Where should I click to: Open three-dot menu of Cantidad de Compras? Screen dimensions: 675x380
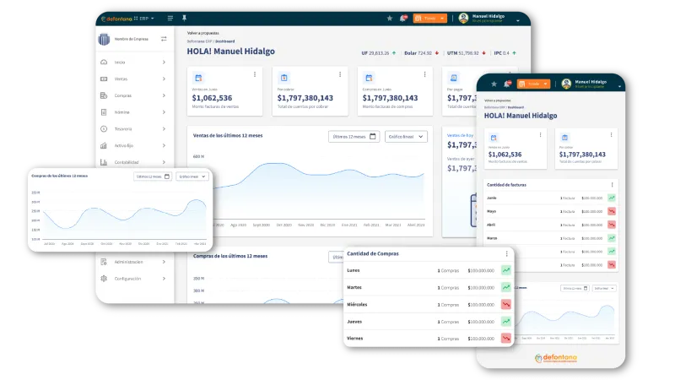(x=507, y=254)
